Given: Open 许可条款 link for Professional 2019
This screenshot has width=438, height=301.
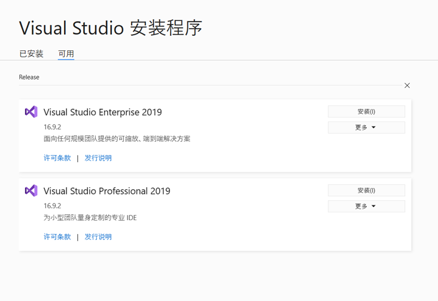Looking at the screenshot, I should [x=57, y=237].
